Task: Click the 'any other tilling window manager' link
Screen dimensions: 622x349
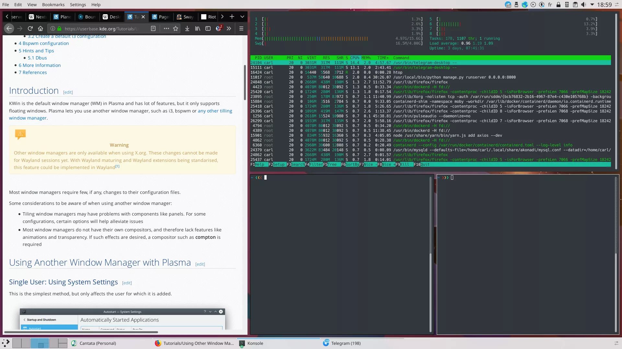Action: 215,111
